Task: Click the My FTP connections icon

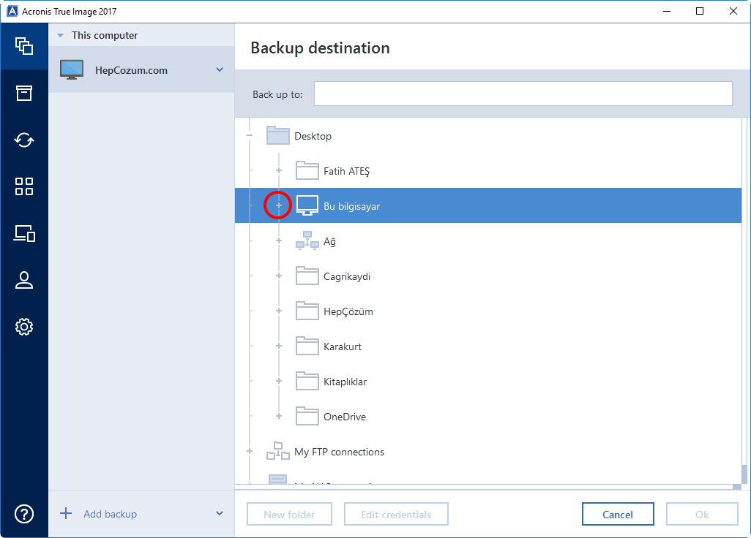Action: pos(278,451)
